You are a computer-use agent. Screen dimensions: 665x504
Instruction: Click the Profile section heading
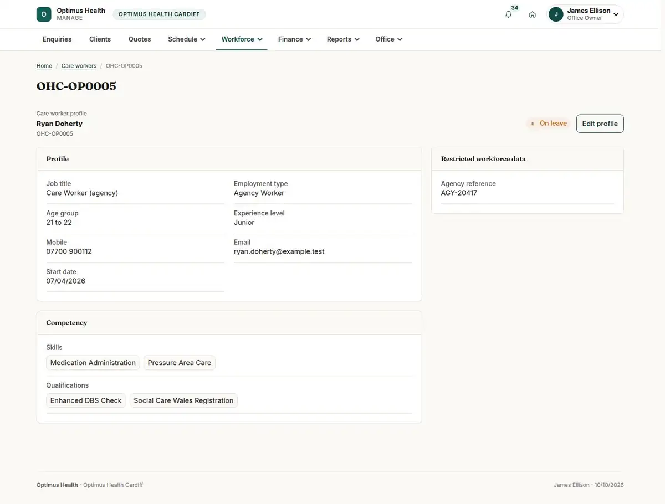[x=58, y=159]
